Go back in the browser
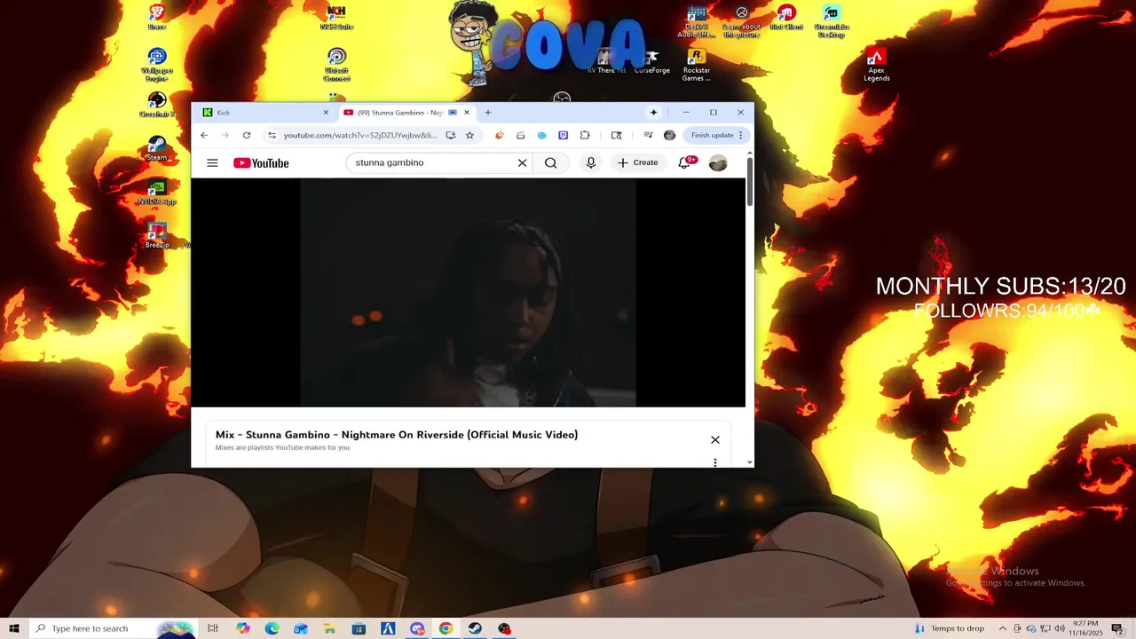This screenshot has width=1136, height=639. [203, 135]
